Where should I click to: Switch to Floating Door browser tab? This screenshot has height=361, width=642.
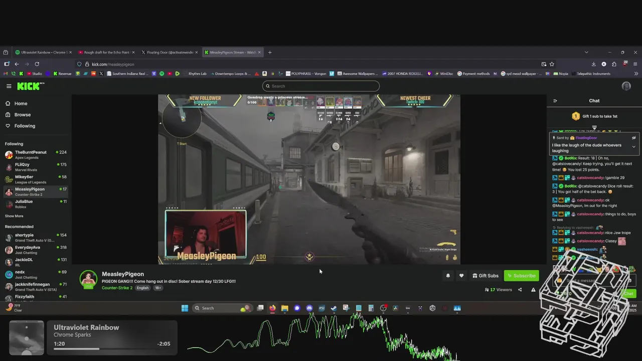tap(169, 52)
